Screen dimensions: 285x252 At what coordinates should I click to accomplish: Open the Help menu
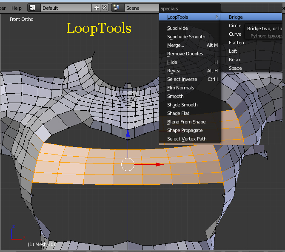(16, 8)
